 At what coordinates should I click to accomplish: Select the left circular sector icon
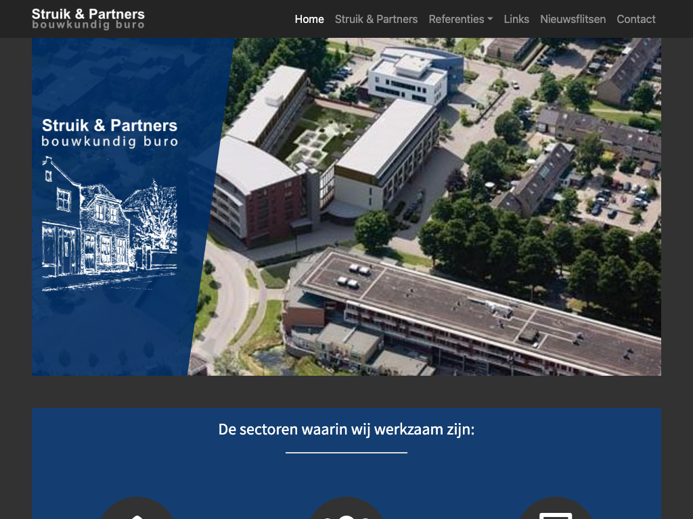click(137, 511)
